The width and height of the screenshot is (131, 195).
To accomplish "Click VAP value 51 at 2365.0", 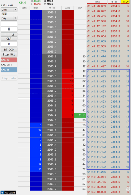I will point(84,100).
